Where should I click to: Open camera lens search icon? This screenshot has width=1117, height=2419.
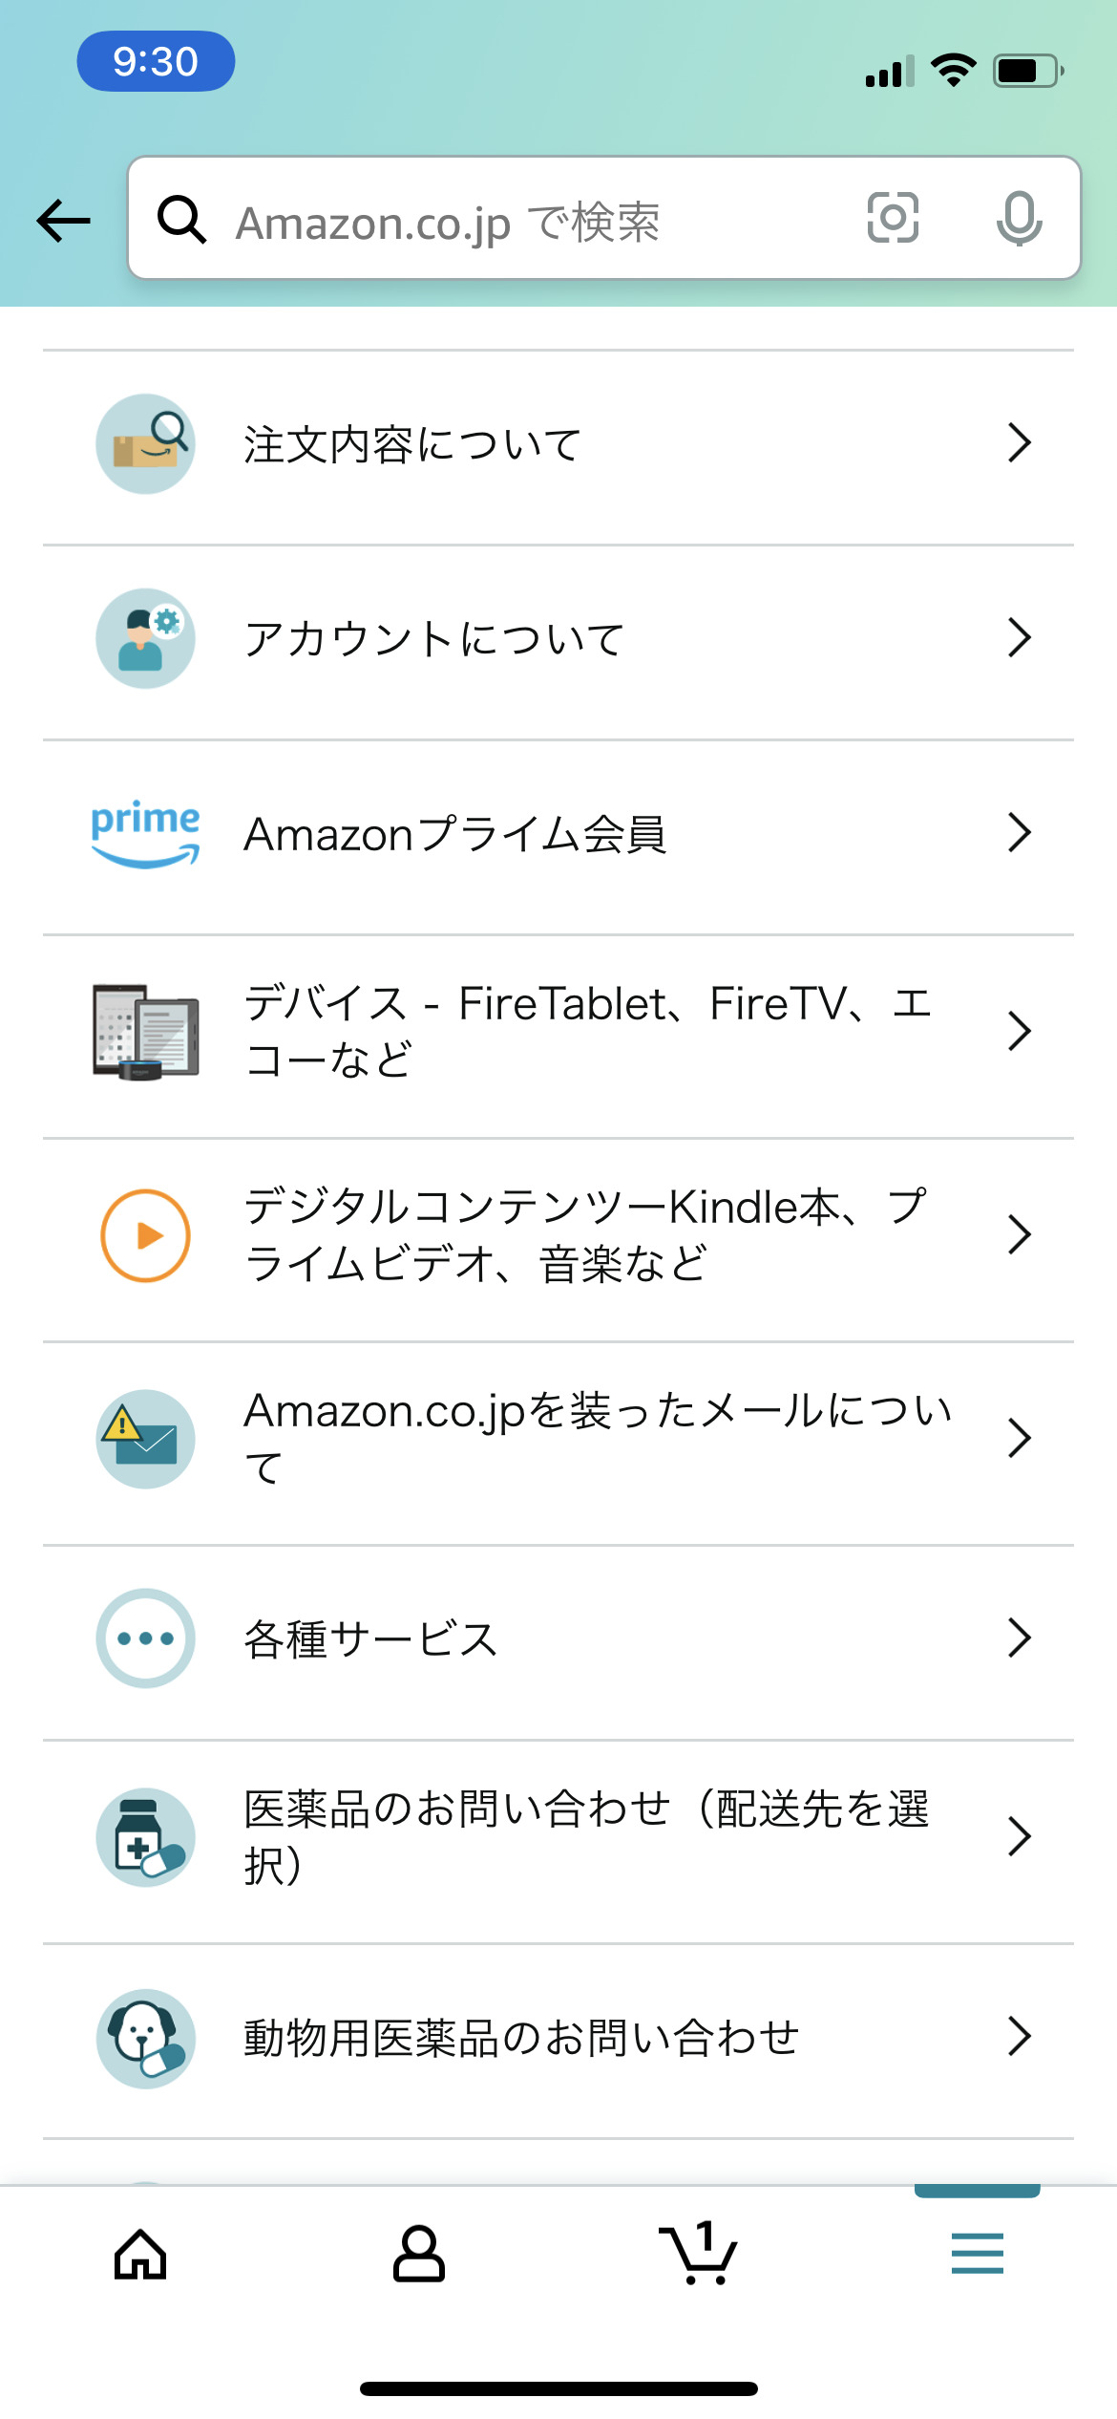[x=893, y=218]
